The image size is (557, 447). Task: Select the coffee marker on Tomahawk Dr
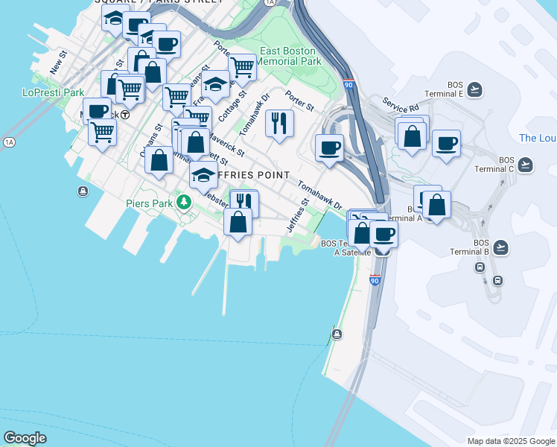pos(329,147)
